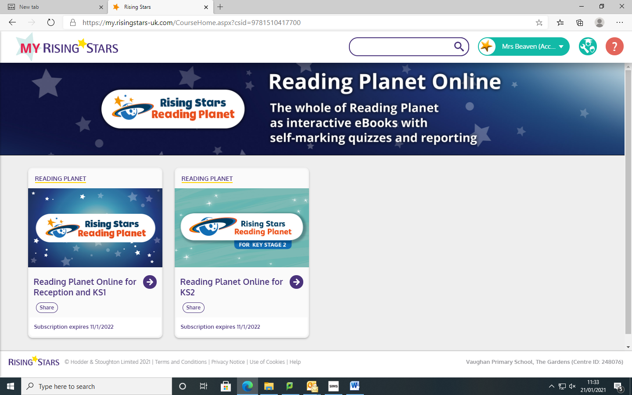Click READING PLANET label on first card
The image size is (632, 395).
(61, 179)
